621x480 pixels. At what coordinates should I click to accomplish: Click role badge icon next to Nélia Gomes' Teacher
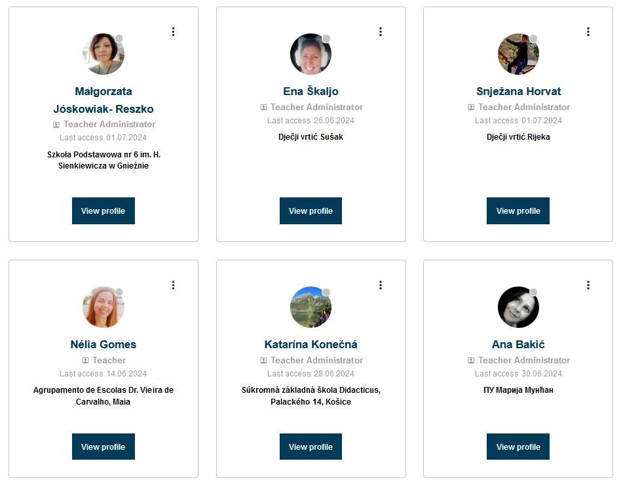coord(85,361)
